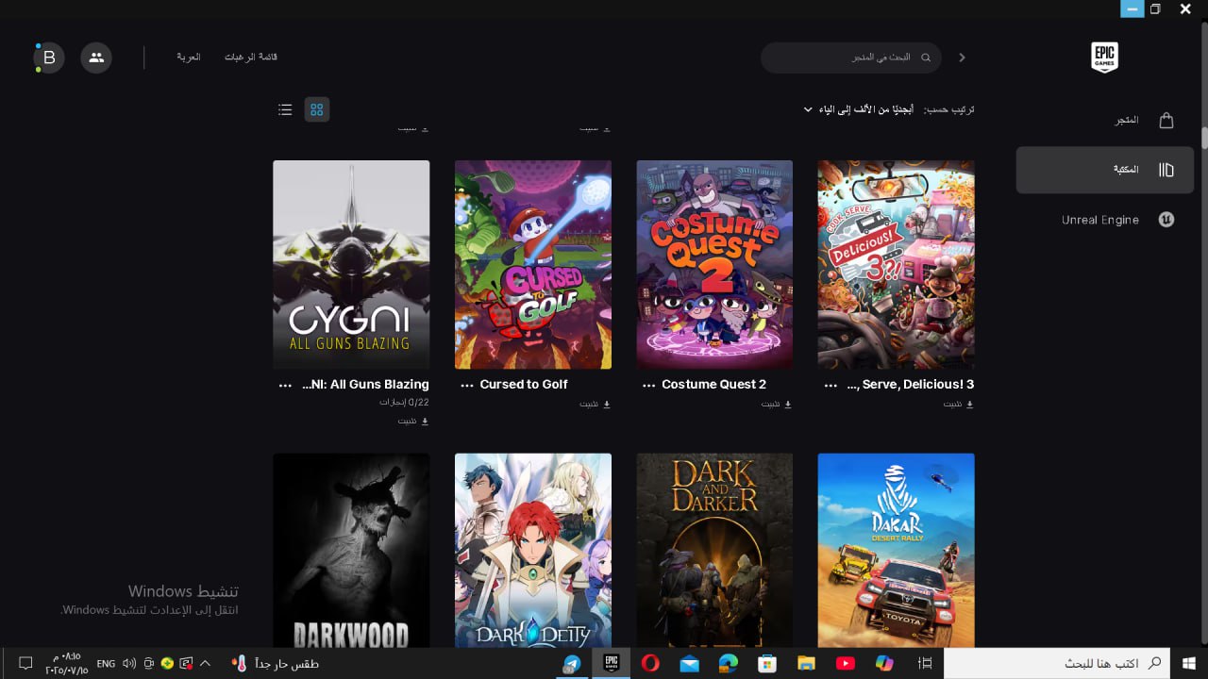Open Darkwood game cover

tap(351, 550)
